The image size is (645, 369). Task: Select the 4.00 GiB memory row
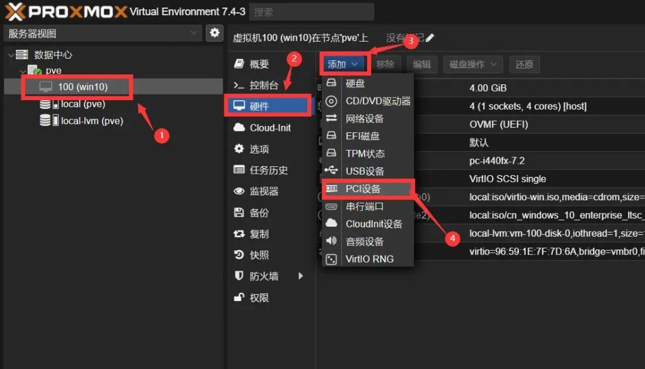481,88
